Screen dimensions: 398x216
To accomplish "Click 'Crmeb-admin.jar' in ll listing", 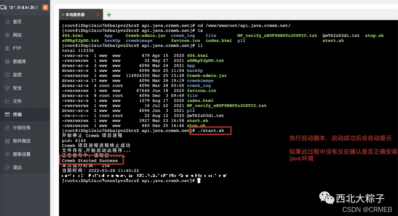I will click(207, 76).
